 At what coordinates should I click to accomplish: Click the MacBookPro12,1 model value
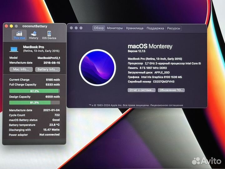click(x=49, y=58)
